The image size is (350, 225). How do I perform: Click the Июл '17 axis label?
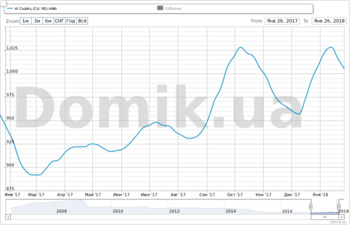[149, 195]
